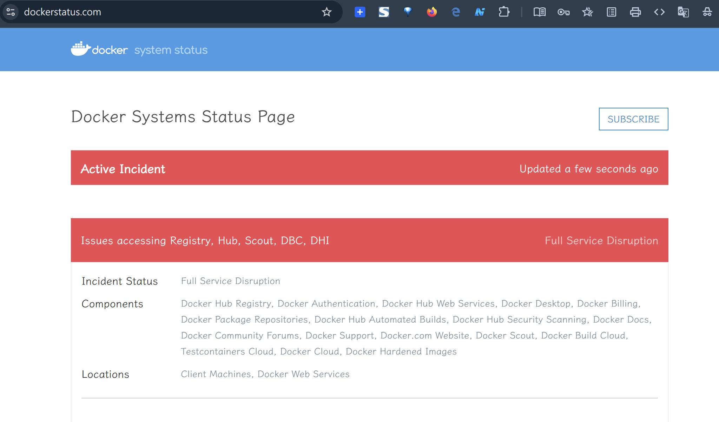Open reading mode with the book icon
The image size is (719, 422).
click(x=540, y=12)
